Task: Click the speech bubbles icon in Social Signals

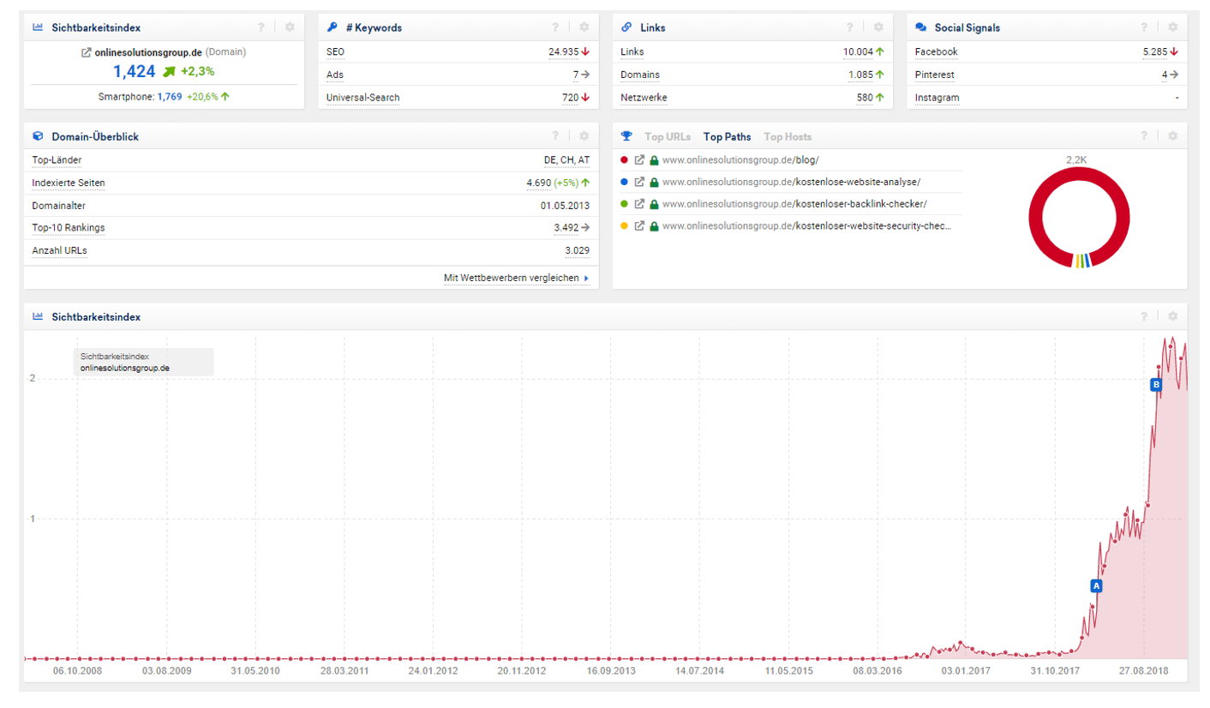Action: point(921,27)
